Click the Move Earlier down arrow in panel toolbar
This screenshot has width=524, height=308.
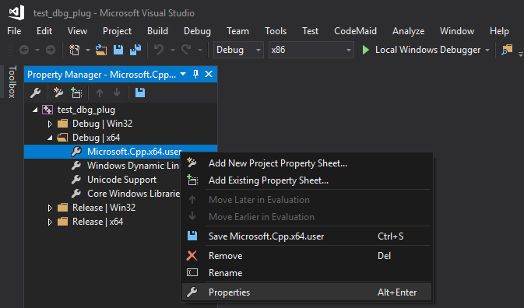tap(117, 93)
